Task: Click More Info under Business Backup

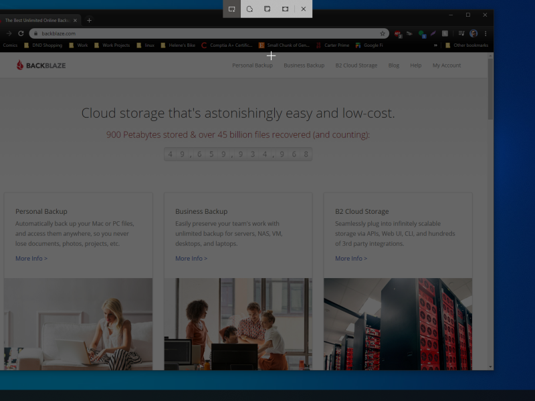Action: click(x=191, y=259)
